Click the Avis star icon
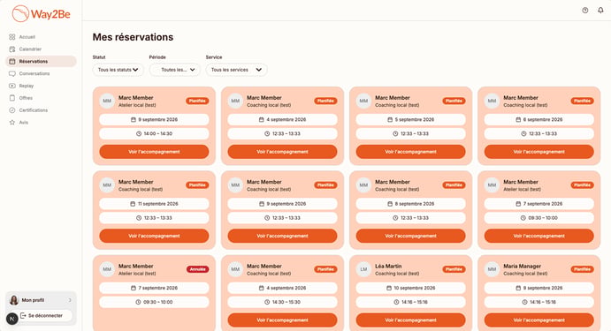This screenshot has width=611, height=331. tap(12, 122)
